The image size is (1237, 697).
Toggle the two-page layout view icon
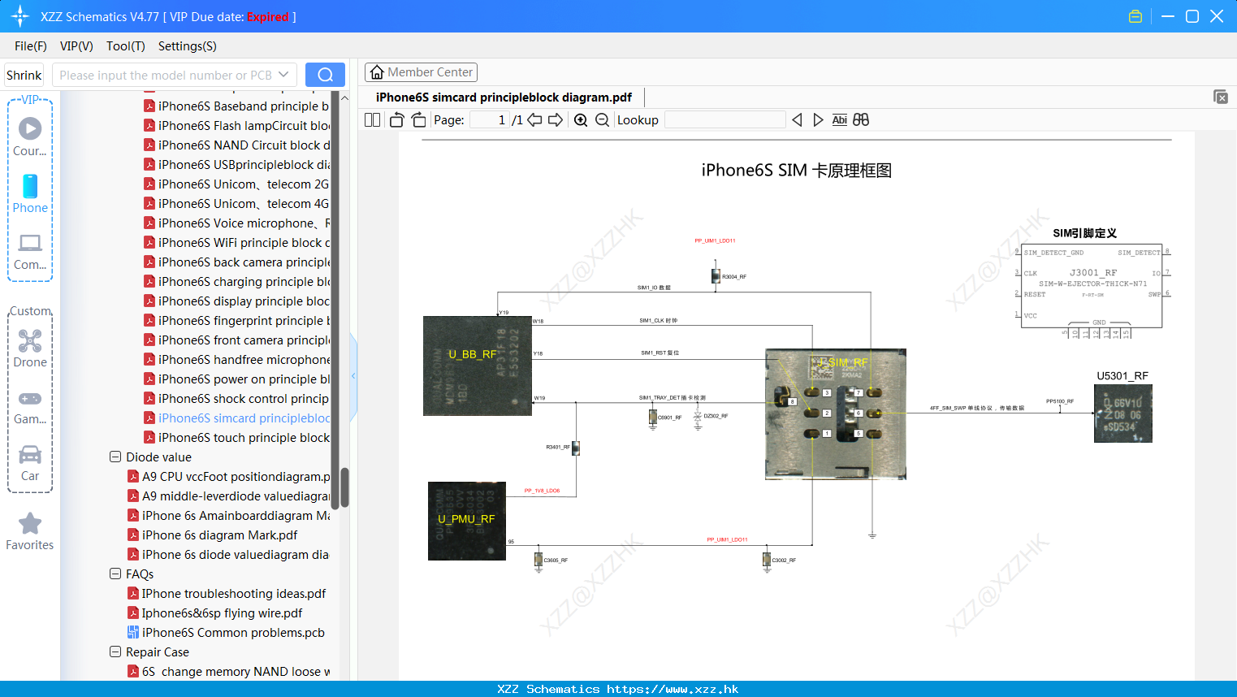pos(372,120)
